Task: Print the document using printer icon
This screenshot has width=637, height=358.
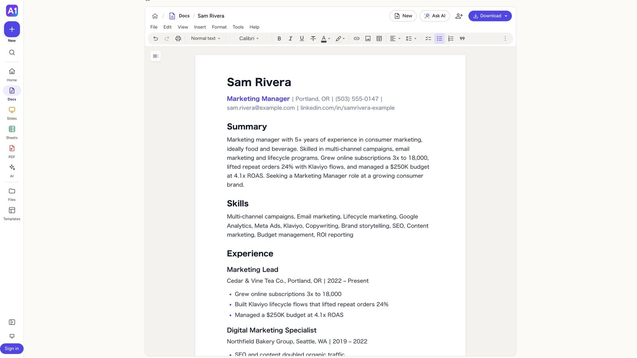Action: (178, 39)
